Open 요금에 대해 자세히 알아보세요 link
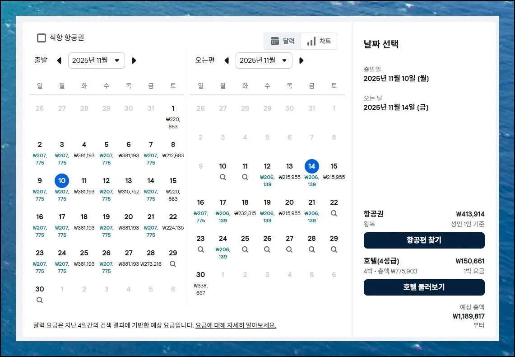515x357 pixels. [x=236, y=325]
